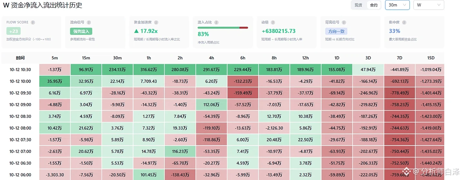Click help icon beside 流入占比
Image resolution: width=462 pixels, height=180 pixels.
pos(216,23)
